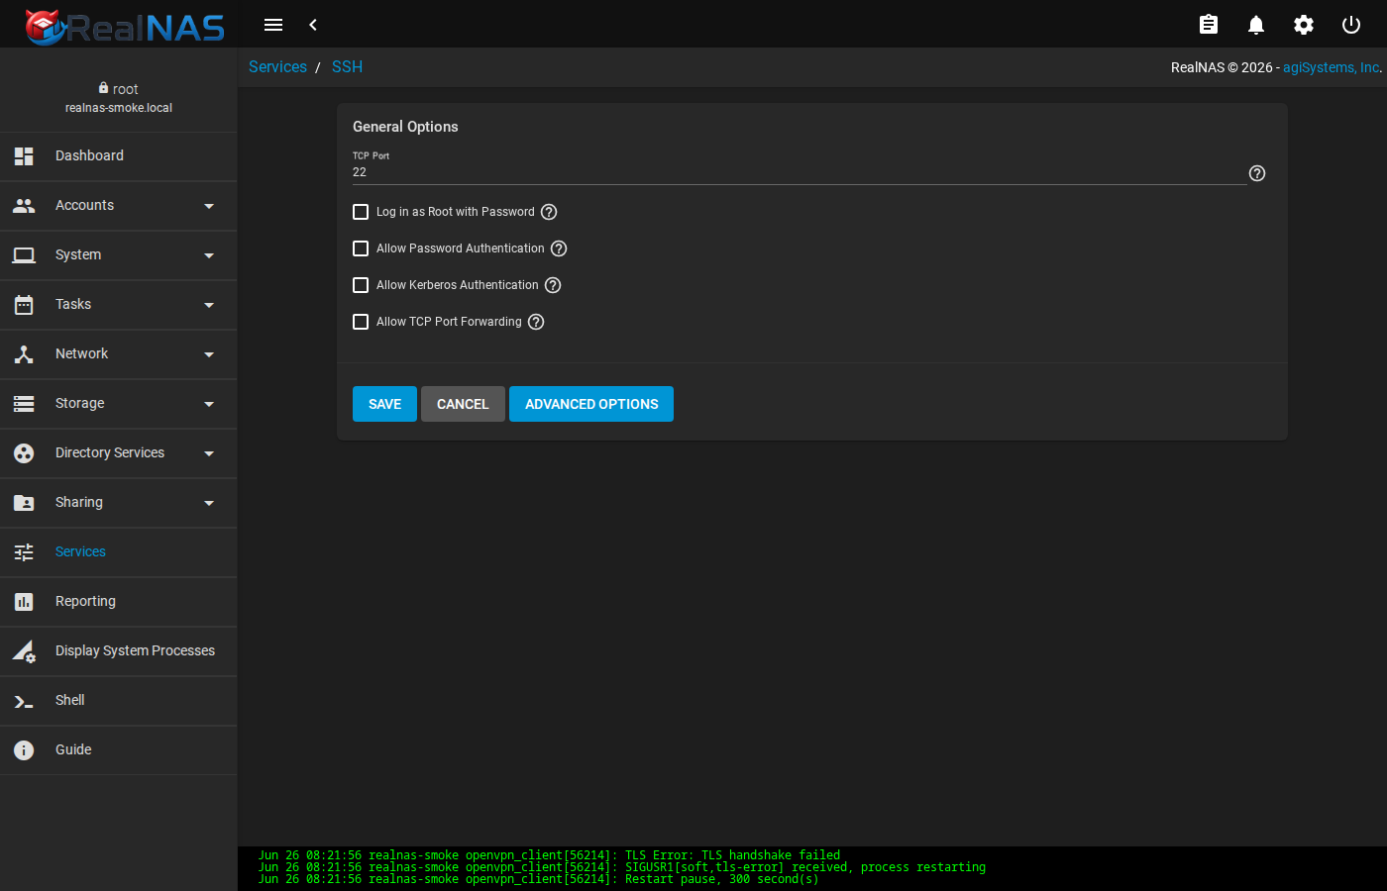Open the settings gear icon
The height and width of the screenshot is (891, 1387).
click(x=1304, y=25)
